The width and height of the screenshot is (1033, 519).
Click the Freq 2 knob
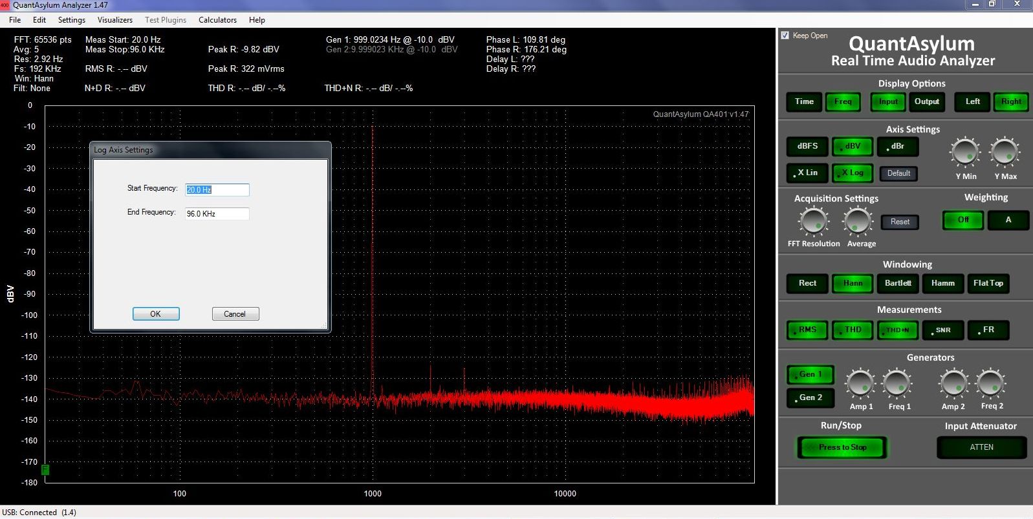[x=991, y=384]
